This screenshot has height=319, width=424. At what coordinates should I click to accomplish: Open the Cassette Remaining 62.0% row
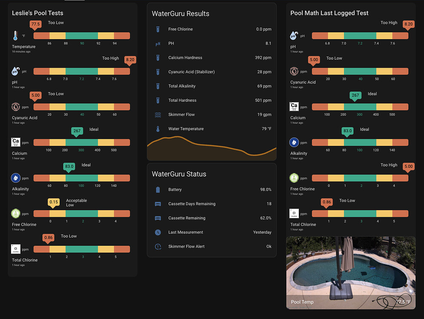(212, 218)
